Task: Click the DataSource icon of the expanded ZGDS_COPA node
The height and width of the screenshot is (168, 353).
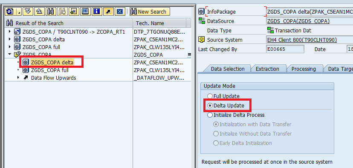Action: click(17, 55)
